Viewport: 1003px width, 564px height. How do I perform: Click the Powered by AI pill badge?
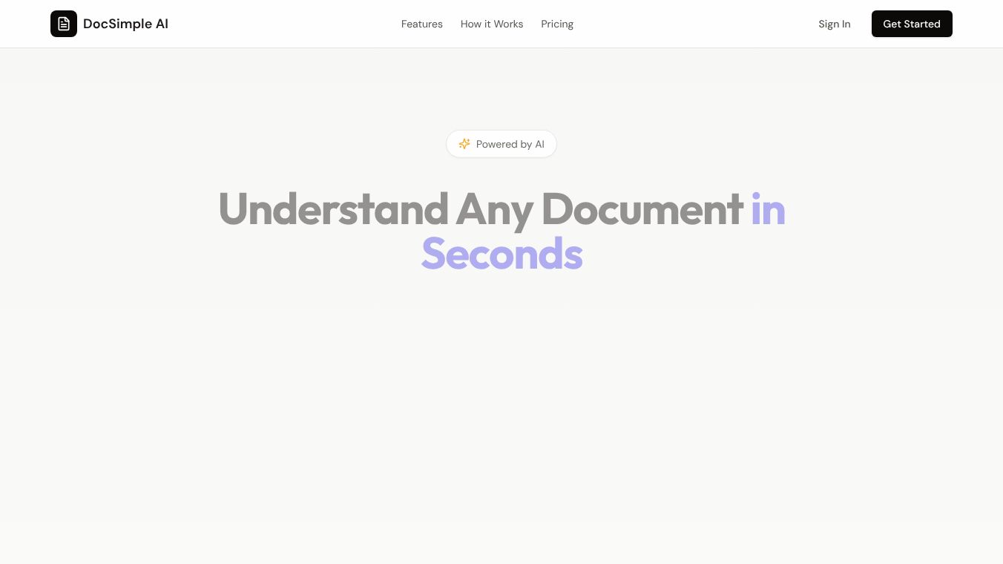pyautogui.click(x=501, y=144)
